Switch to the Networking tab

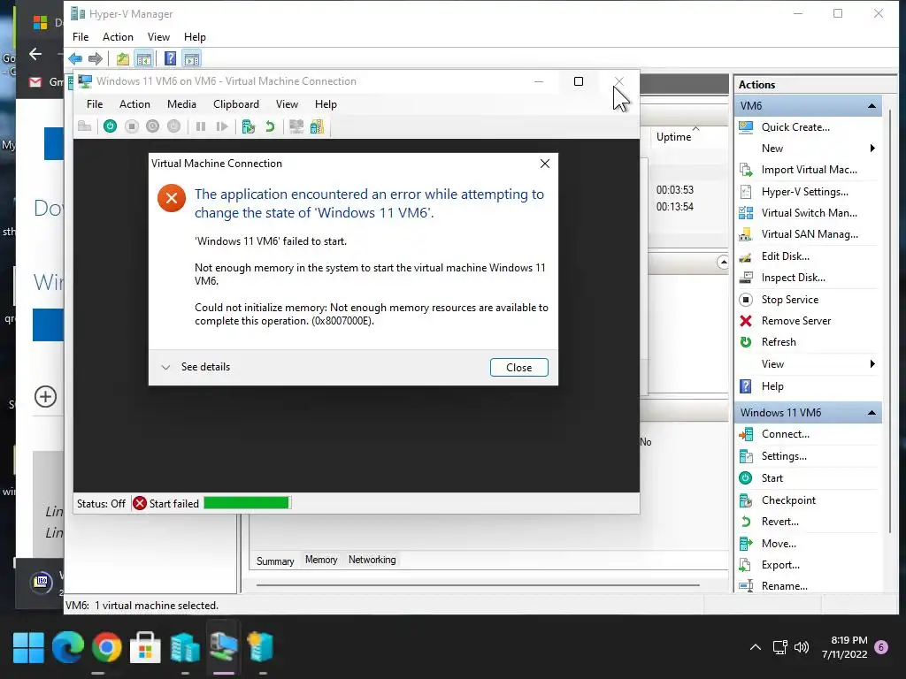pos(372,560)
